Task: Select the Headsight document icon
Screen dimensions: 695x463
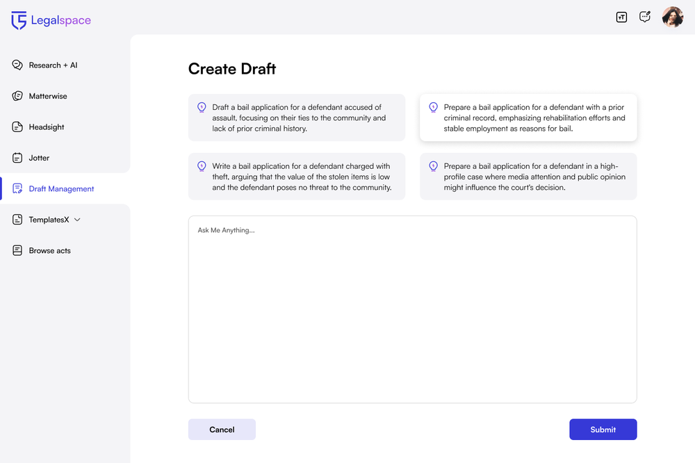Action: click(x=17, y=127)
